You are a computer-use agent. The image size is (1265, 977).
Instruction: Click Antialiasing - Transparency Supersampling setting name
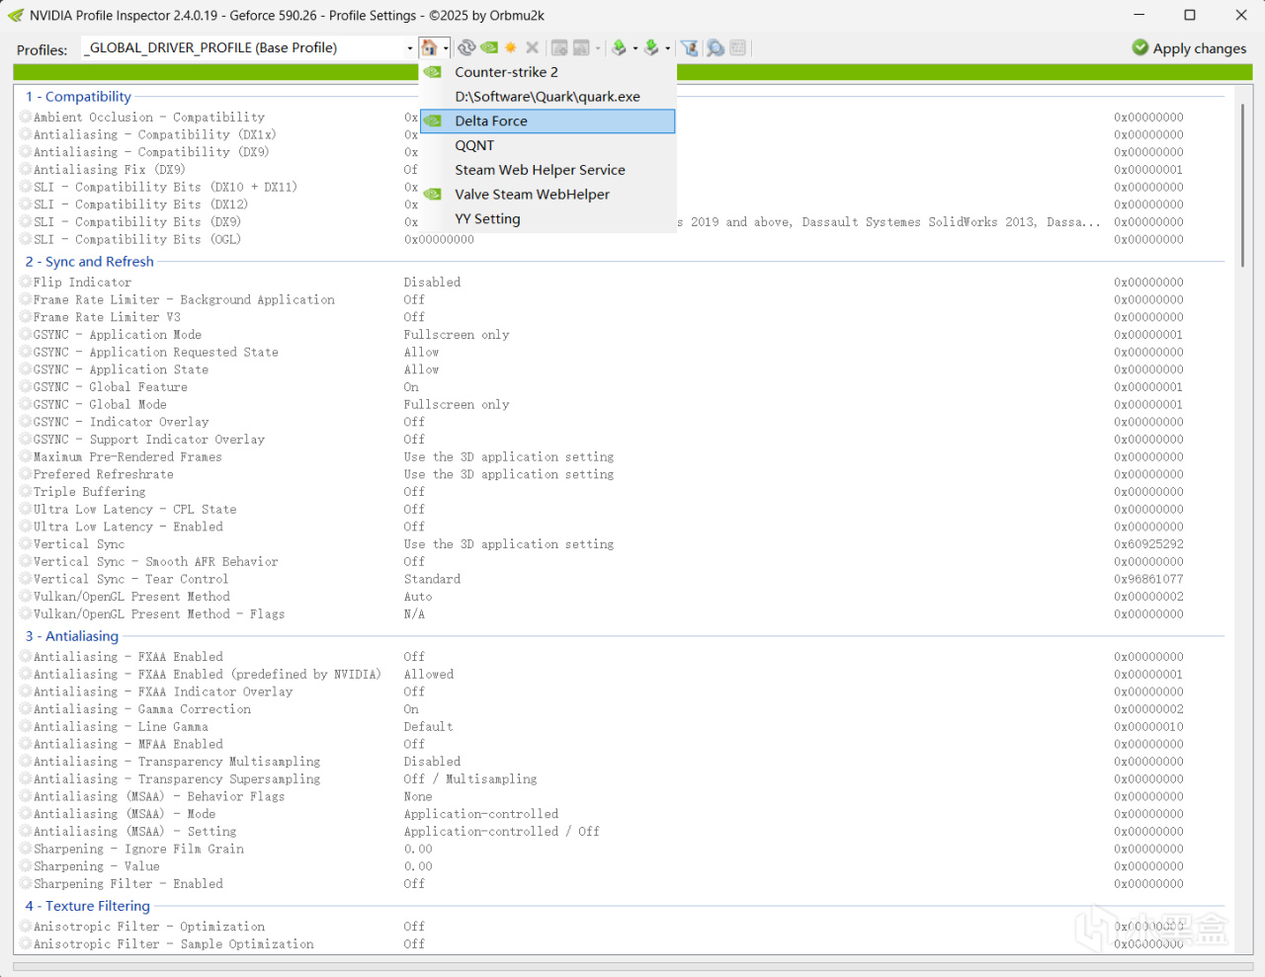click(177, 779)
